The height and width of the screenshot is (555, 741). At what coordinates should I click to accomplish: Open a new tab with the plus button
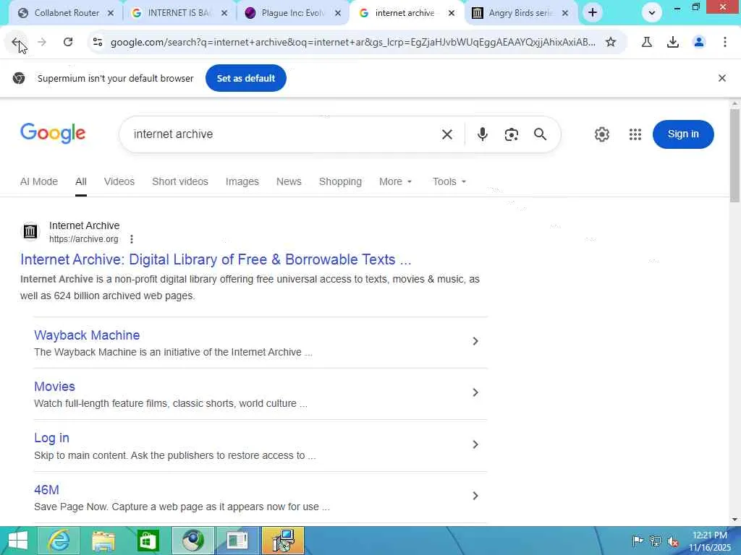[x=593, y=13]
